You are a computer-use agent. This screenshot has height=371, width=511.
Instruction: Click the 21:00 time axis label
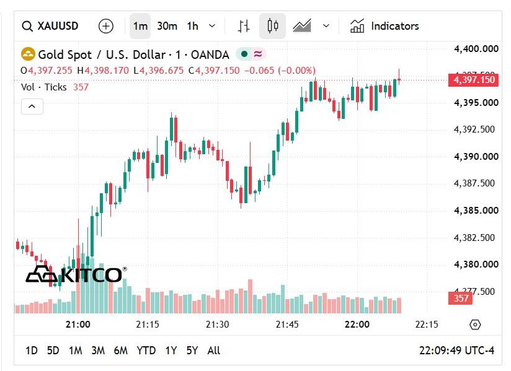(78, 325)
